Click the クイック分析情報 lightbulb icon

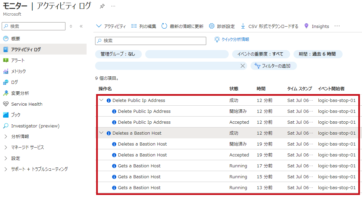217,40
